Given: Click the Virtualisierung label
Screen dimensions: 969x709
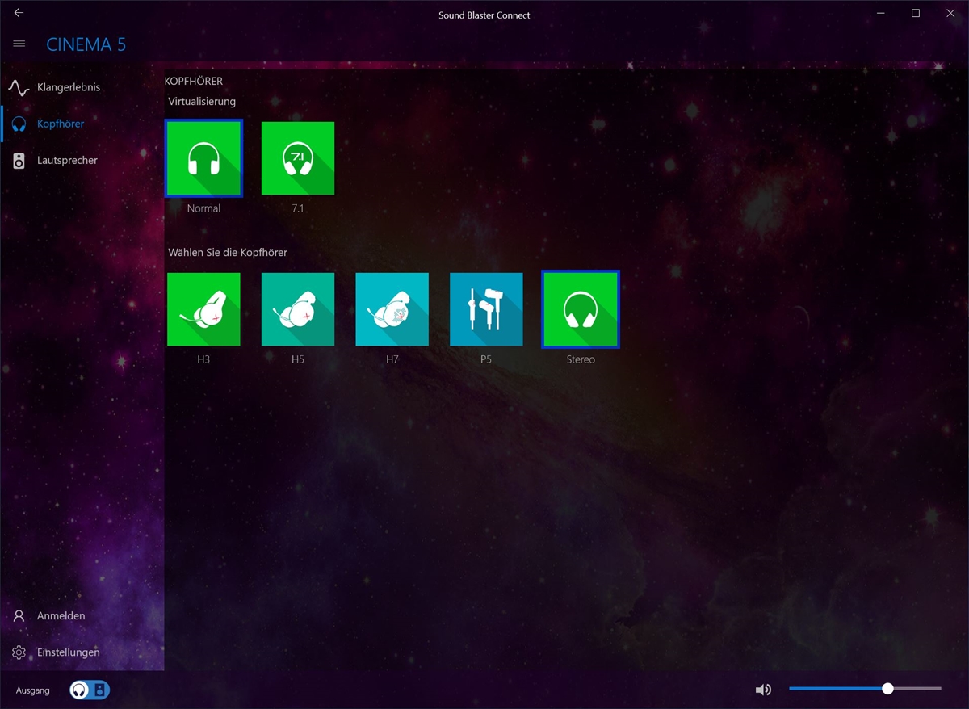Looking at the screenshot, I should tap(202, 102).
